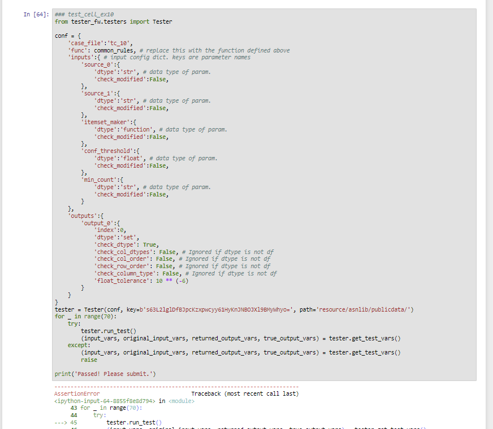Click the 'try:' line in the code cell
Viewport: 493px width, 429px height.
pos(74,324)
